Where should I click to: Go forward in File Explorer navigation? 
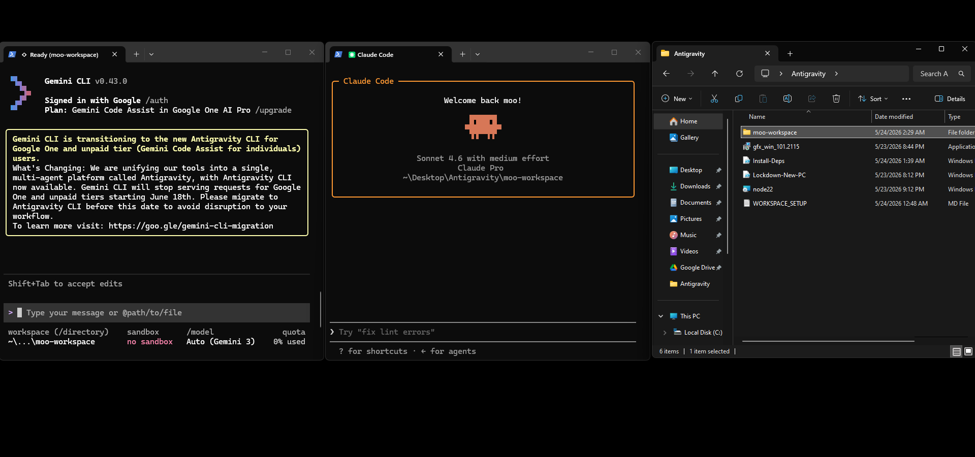click(x=690, y=74)
